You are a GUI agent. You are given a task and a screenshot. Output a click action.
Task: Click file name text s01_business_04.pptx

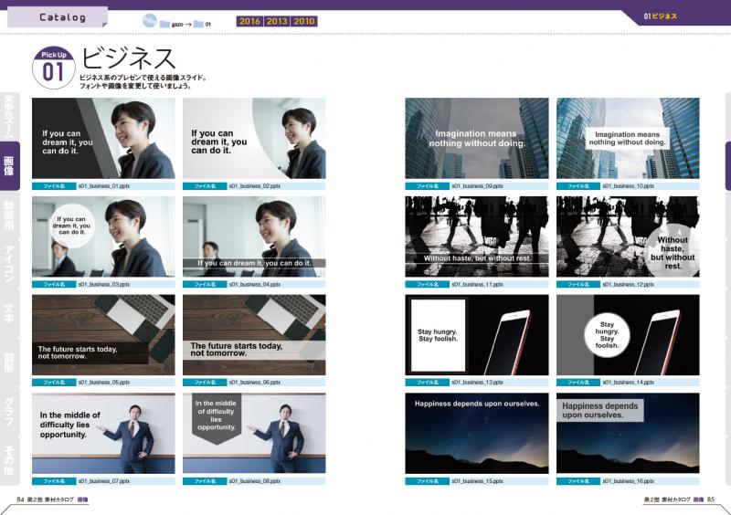[255, 284]
